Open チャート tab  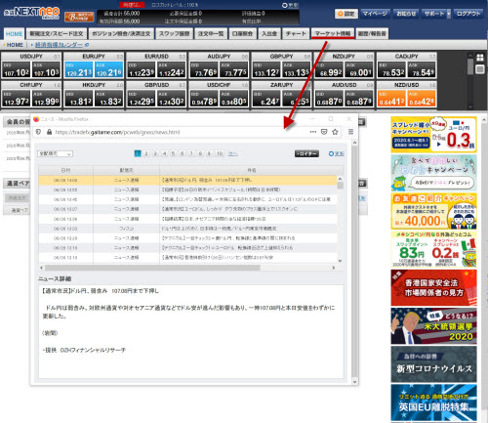coord(296,33)
